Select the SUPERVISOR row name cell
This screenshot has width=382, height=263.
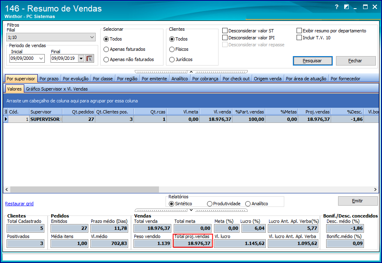click(x=46, y=119)
